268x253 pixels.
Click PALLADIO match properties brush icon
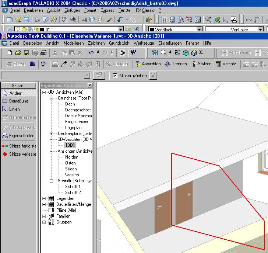[x=109, y=20]
